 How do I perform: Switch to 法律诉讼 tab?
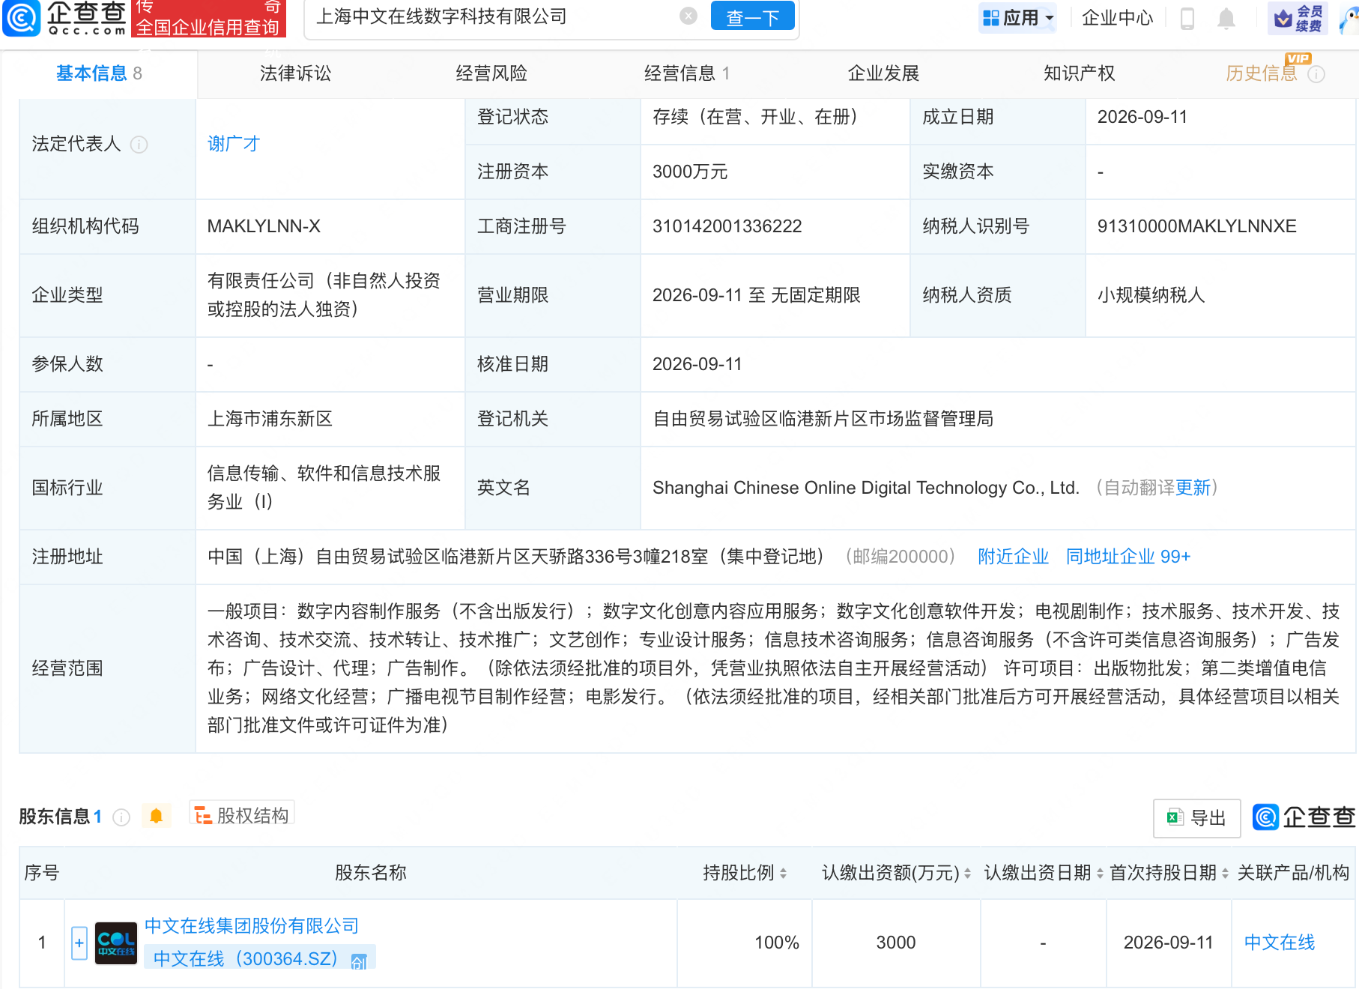point(295,73)
